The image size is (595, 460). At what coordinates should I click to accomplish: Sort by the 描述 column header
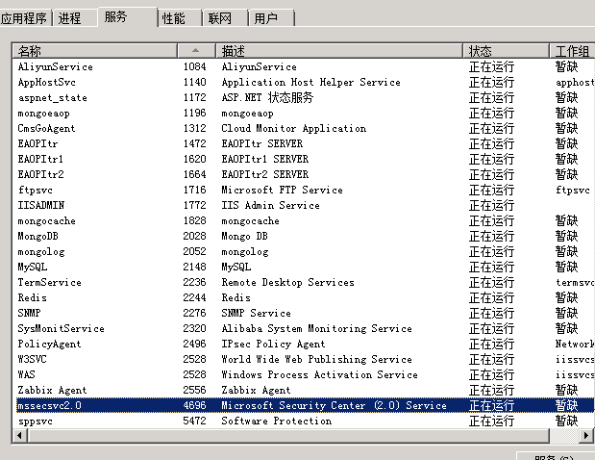tap(339, 50)
